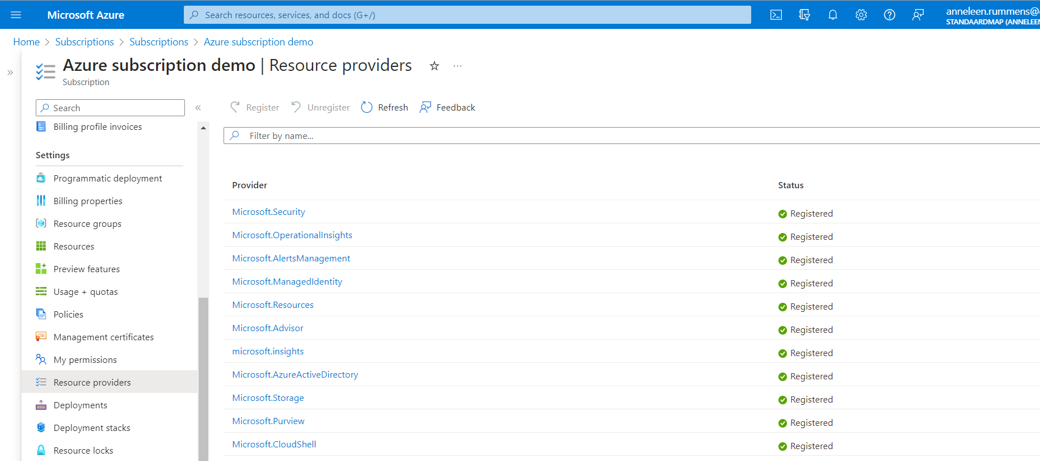1040x461 pixels.
Task: Open the more options ellipsis next to title
Action: coord(458,66)
